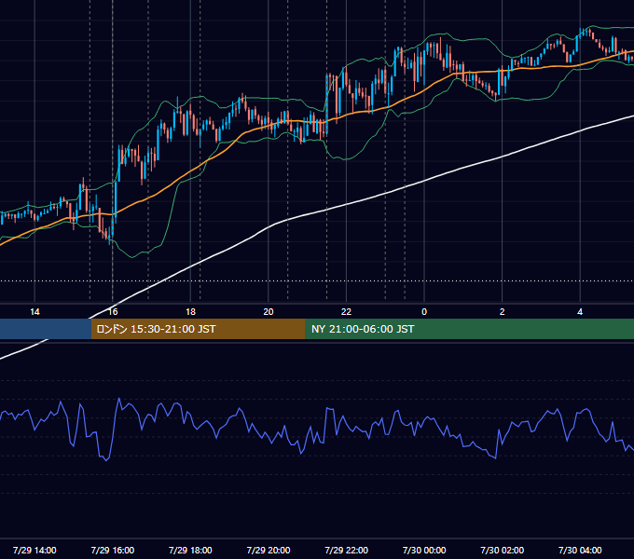Click hour label 0 on upper axis
This screenshot has width=634, height=559.
[424, 311]
